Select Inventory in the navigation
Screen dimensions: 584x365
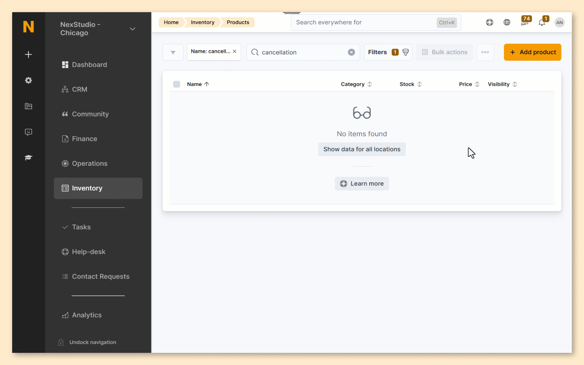tap(98, 188)
